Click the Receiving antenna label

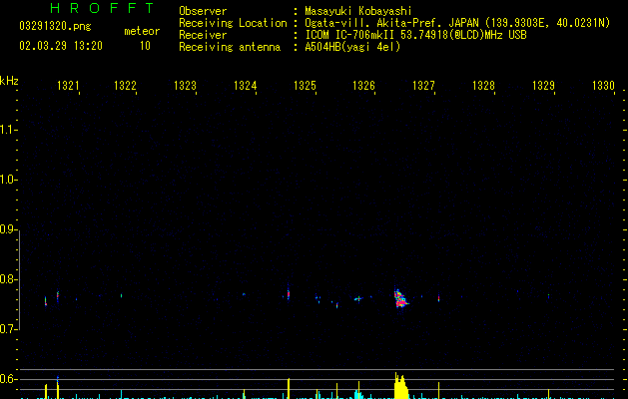pyautogui.click(x=230, y=47)
